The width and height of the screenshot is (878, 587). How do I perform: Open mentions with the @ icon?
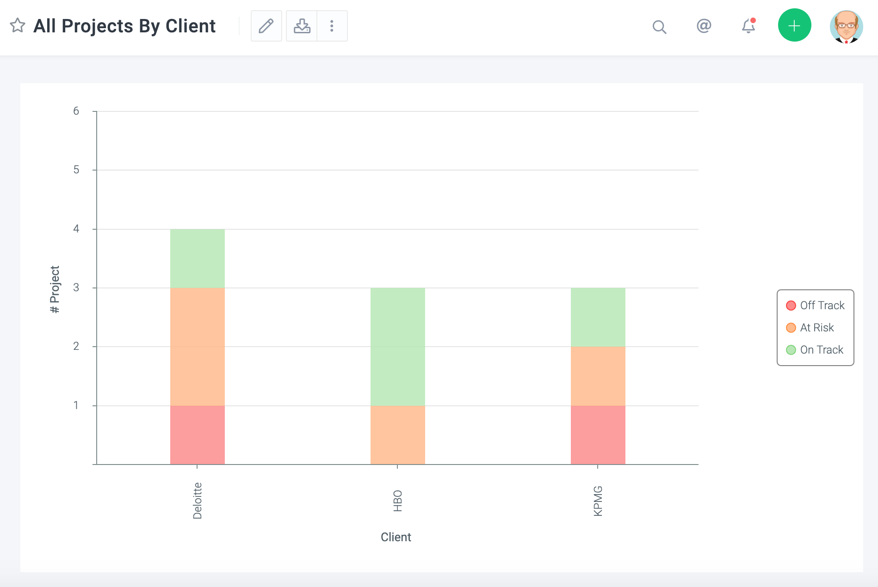(x=704, y=26)
